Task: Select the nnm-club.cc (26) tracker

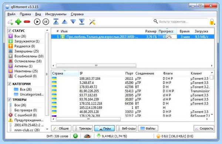Action: click(x=24, y=130)
